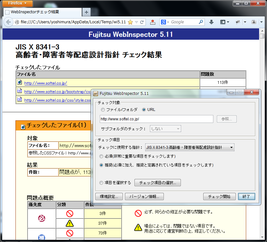Click the 73件 count cell

pyautogui.click(x=103, y=233)
